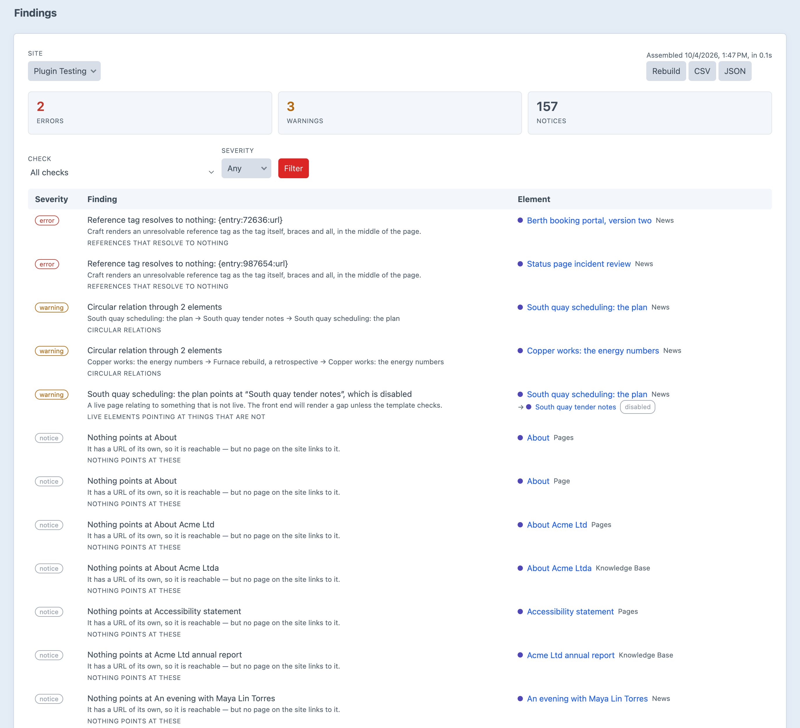The width and height of the screenshot is (800, 728).
Task: Click the Severity column header
Action: [x=51, y=199]
